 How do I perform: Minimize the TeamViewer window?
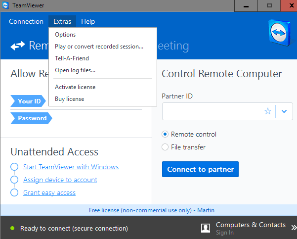pyautogui.click(x=246, y=6)
